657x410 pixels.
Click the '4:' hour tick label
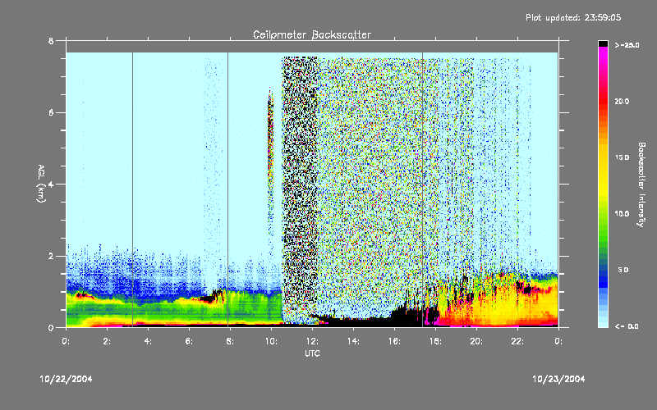pyautogui.click(x=149, y=341)
